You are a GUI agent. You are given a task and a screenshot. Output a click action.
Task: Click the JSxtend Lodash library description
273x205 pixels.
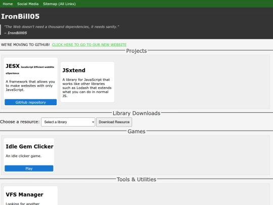click(87, 88)
